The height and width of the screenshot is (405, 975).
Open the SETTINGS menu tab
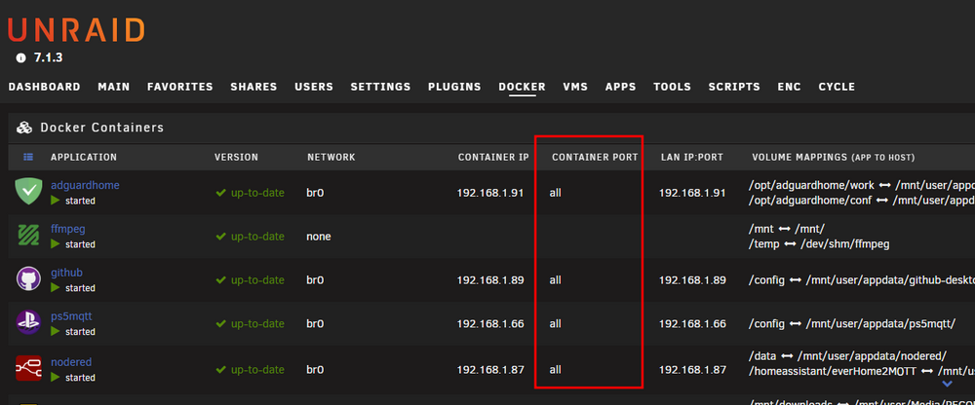coord(380,87)
